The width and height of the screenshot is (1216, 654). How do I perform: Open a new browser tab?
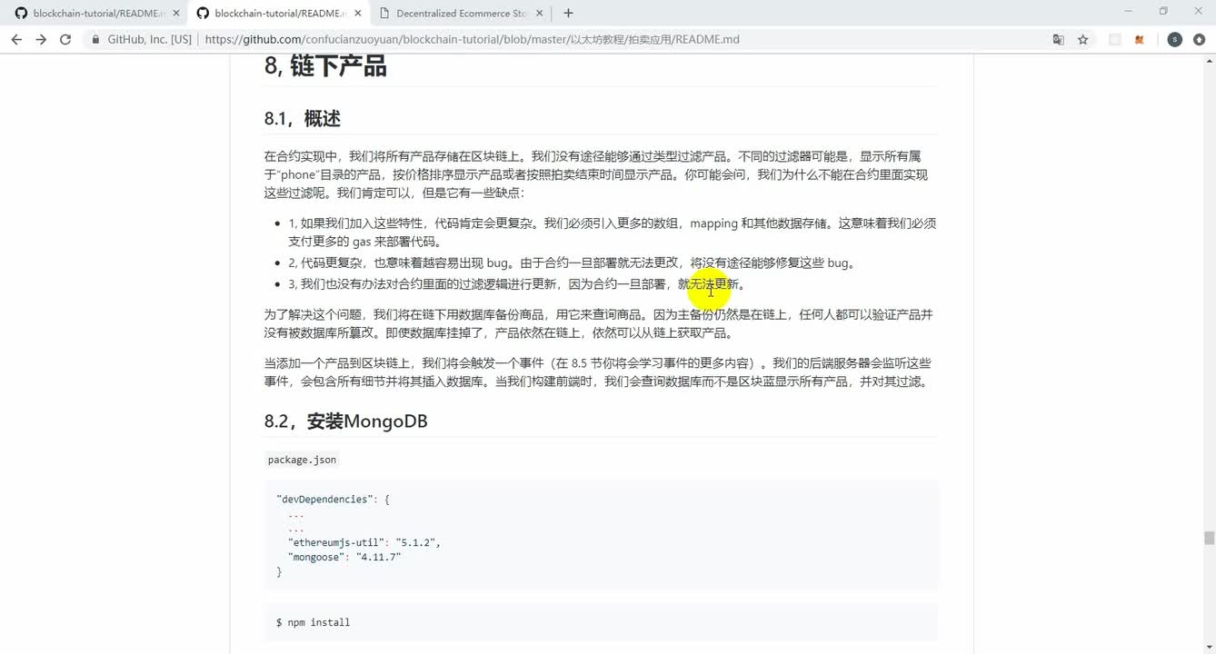[x=569, y=13]
